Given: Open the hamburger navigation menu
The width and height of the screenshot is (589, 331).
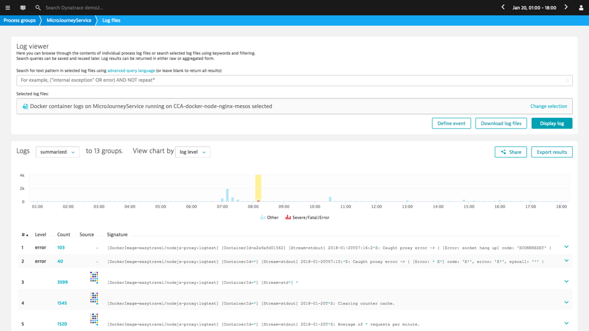Looking at the screenshot, I should click(7, 7).
